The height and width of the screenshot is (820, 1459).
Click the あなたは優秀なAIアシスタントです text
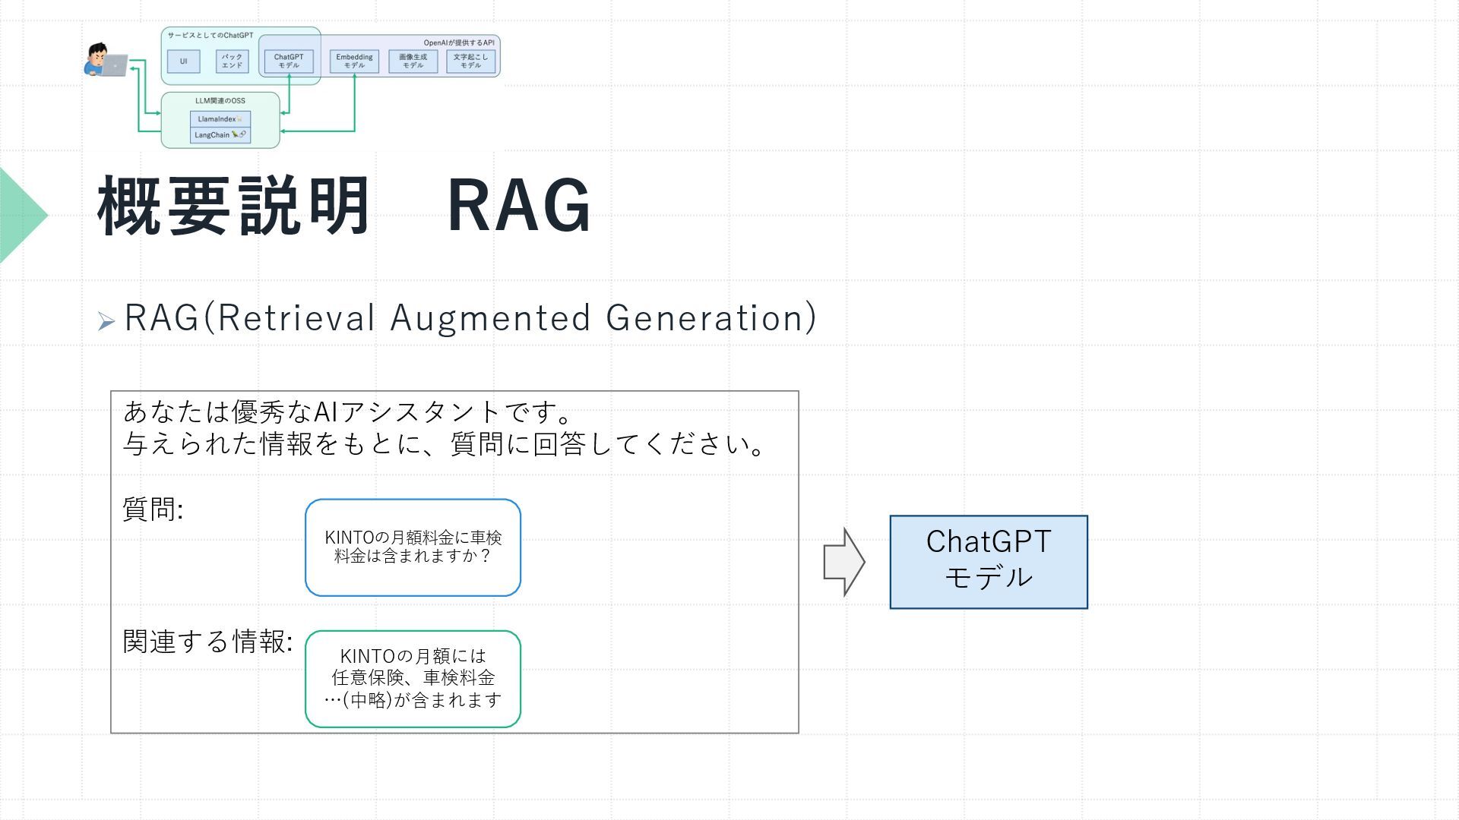coord(347,412)
